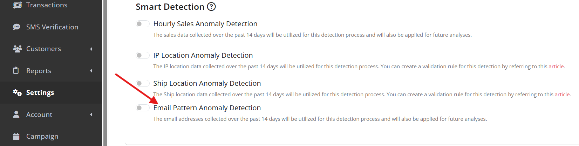Open Smart Detection help question mark
This screenshot has width=579, height=146.
(211, 7)
